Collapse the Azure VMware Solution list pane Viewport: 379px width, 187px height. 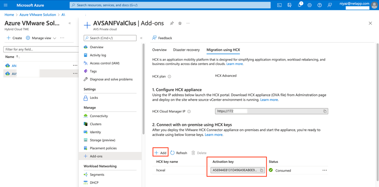[x=70, y=23]
